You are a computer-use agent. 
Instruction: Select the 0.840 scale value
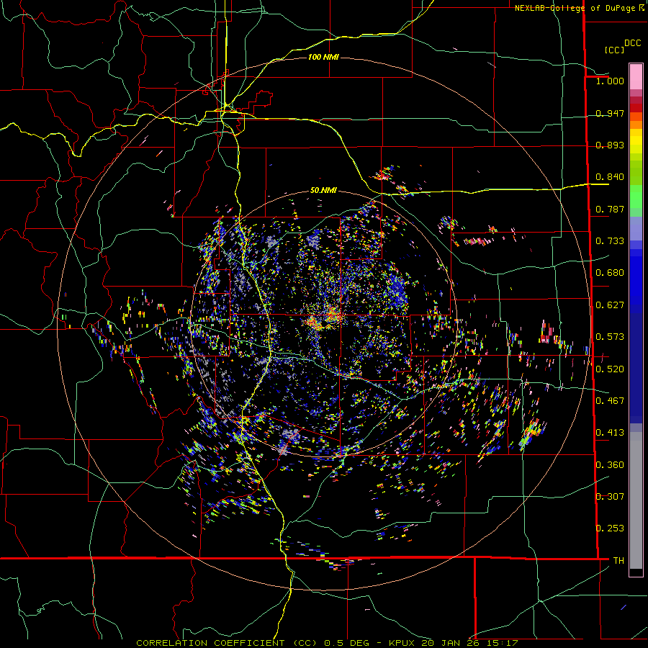click(610, 177)
